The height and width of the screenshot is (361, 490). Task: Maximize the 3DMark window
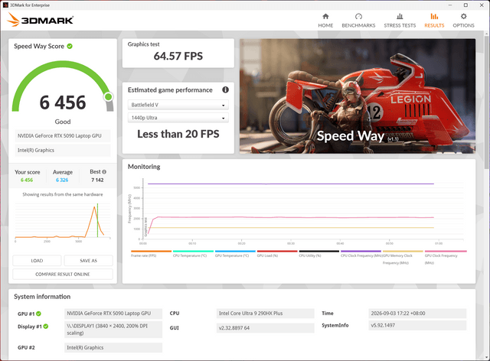coord(465,5)
